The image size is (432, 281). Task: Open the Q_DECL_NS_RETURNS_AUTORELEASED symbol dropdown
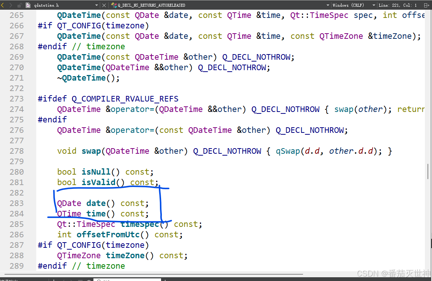(328, 5)
